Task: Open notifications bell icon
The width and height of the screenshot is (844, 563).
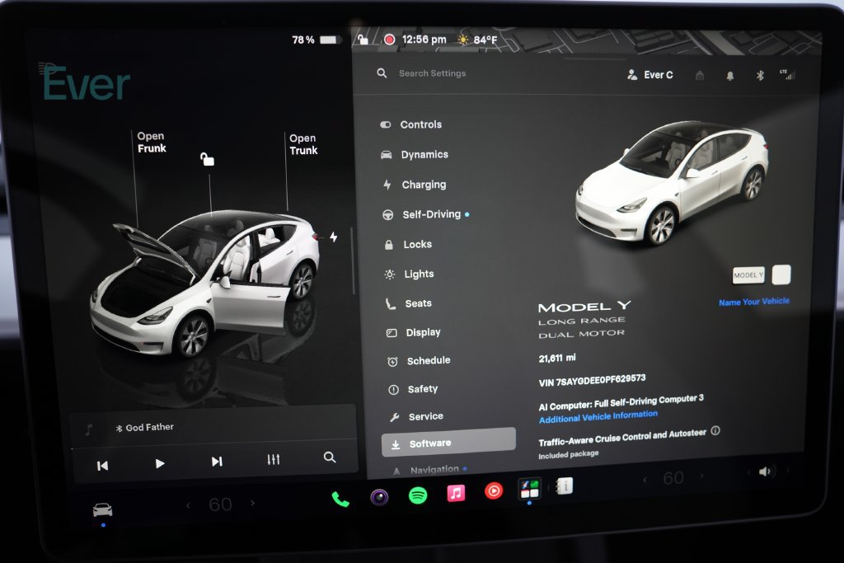Action: [x=730, y=76]
